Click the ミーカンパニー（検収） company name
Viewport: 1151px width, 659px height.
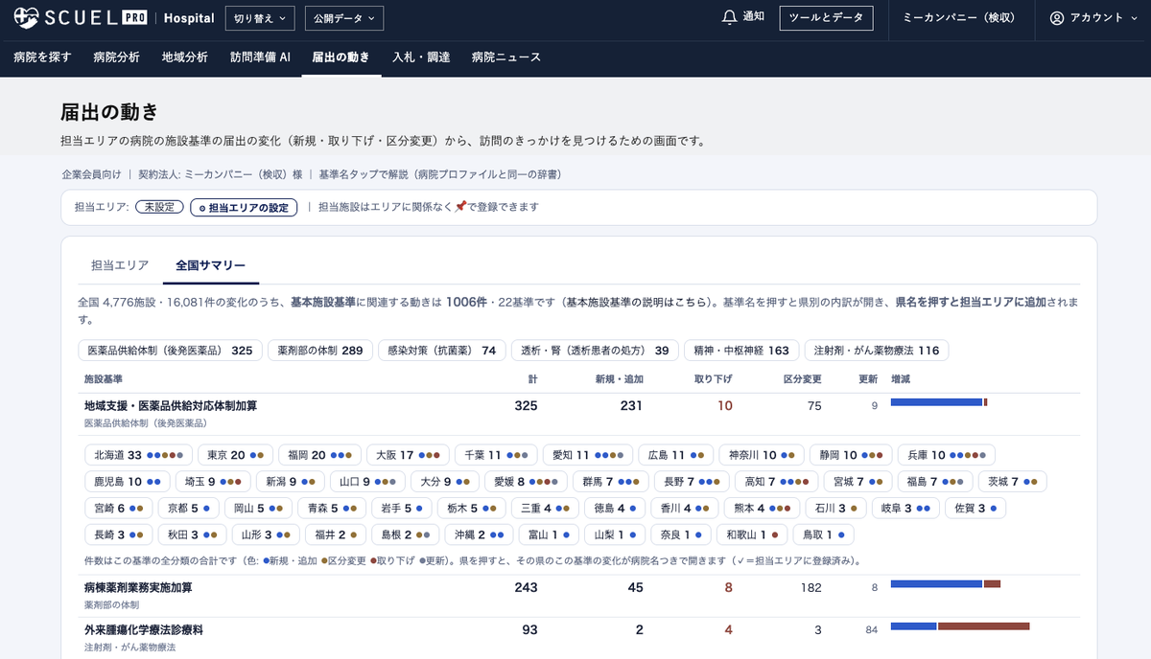pos(958,18)
